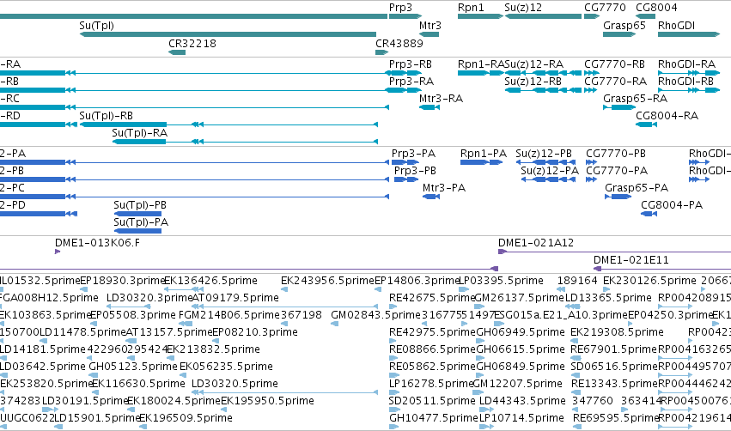Open the EK219308.5prime EST label
The width and height of the screenshot is (731, 431).
pos(618,332)
